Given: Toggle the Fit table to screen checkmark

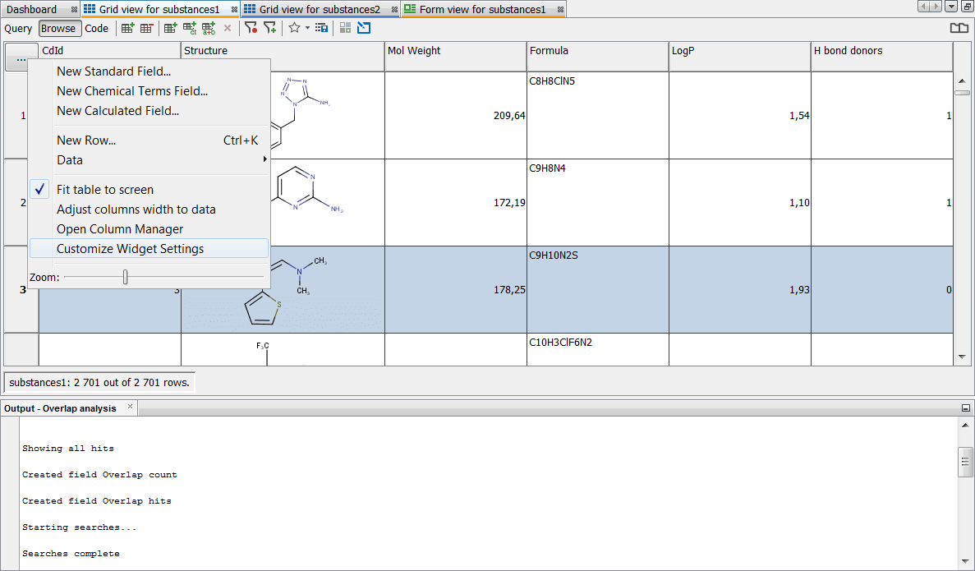Looking at the screenshot, I should [42, 190].
